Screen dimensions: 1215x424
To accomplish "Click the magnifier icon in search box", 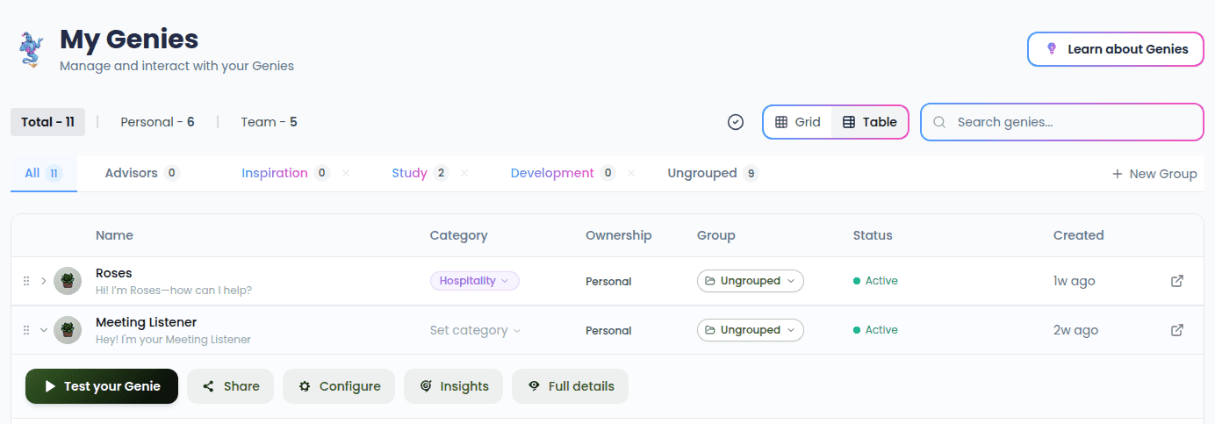I will click(x=939, y=122).
